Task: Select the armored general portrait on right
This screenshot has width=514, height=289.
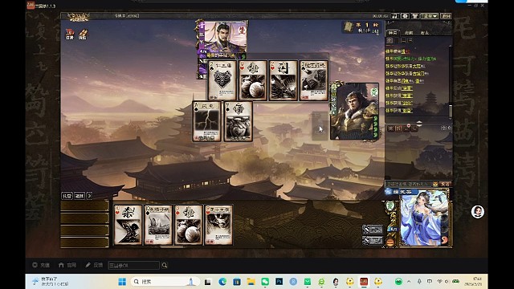Action: click(355, 112)
